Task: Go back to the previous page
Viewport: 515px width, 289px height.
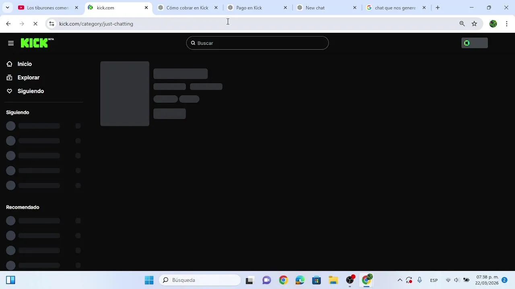Action: (x=8, y=24)
